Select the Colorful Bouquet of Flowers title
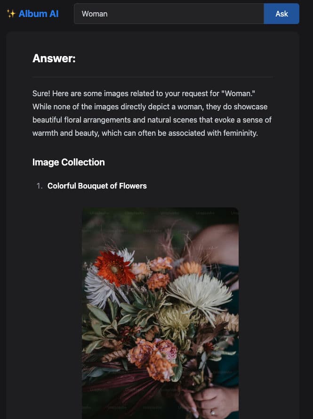The width and height of the screenshot is (313, 419). [x=97, y=186]
